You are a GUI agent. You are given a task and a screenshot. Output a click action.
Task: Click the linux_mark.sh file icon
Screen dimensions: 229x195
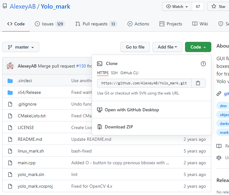(x=10, y=151)
